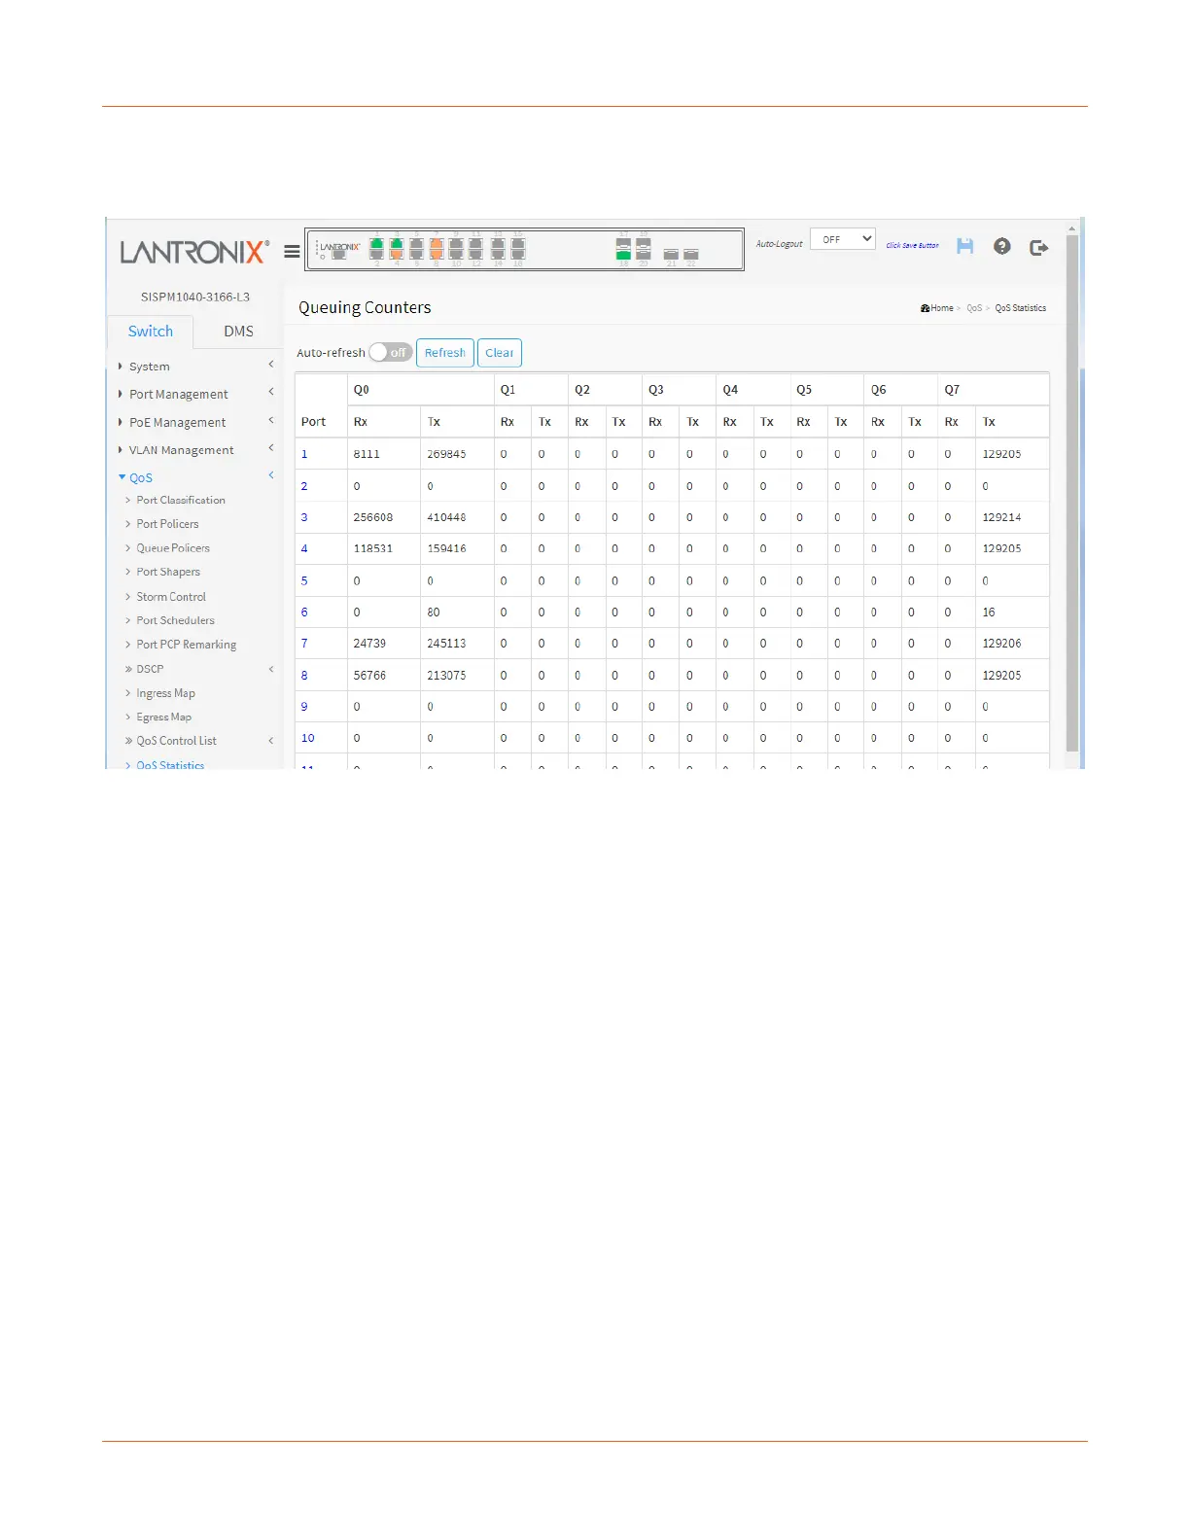This screenshot has height=1540, width=1190.
Task: Open Port Policers menu item
Action: (167, 524)
